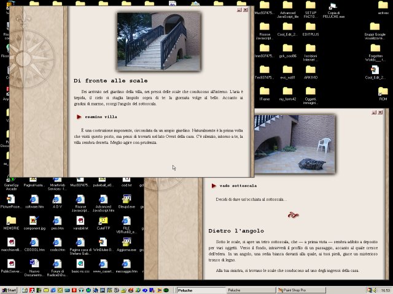Select the ARKIVIO folder
Screen dimensions: 393x294
point(310,72)
